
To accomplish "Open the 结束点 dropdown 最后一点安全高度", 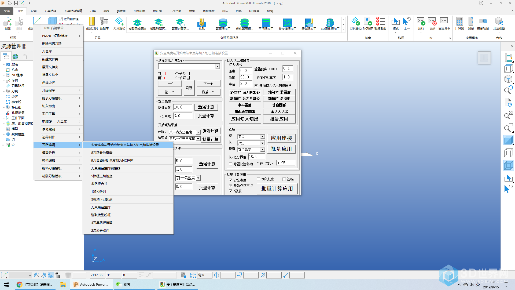I will click(198, 139).
